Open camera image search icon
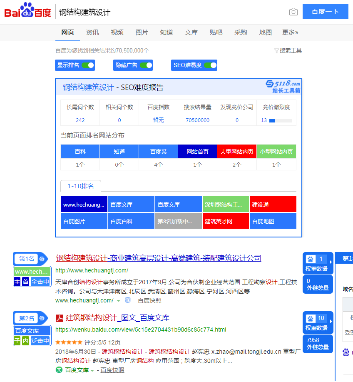353x382 pixels. click(293, 12)
